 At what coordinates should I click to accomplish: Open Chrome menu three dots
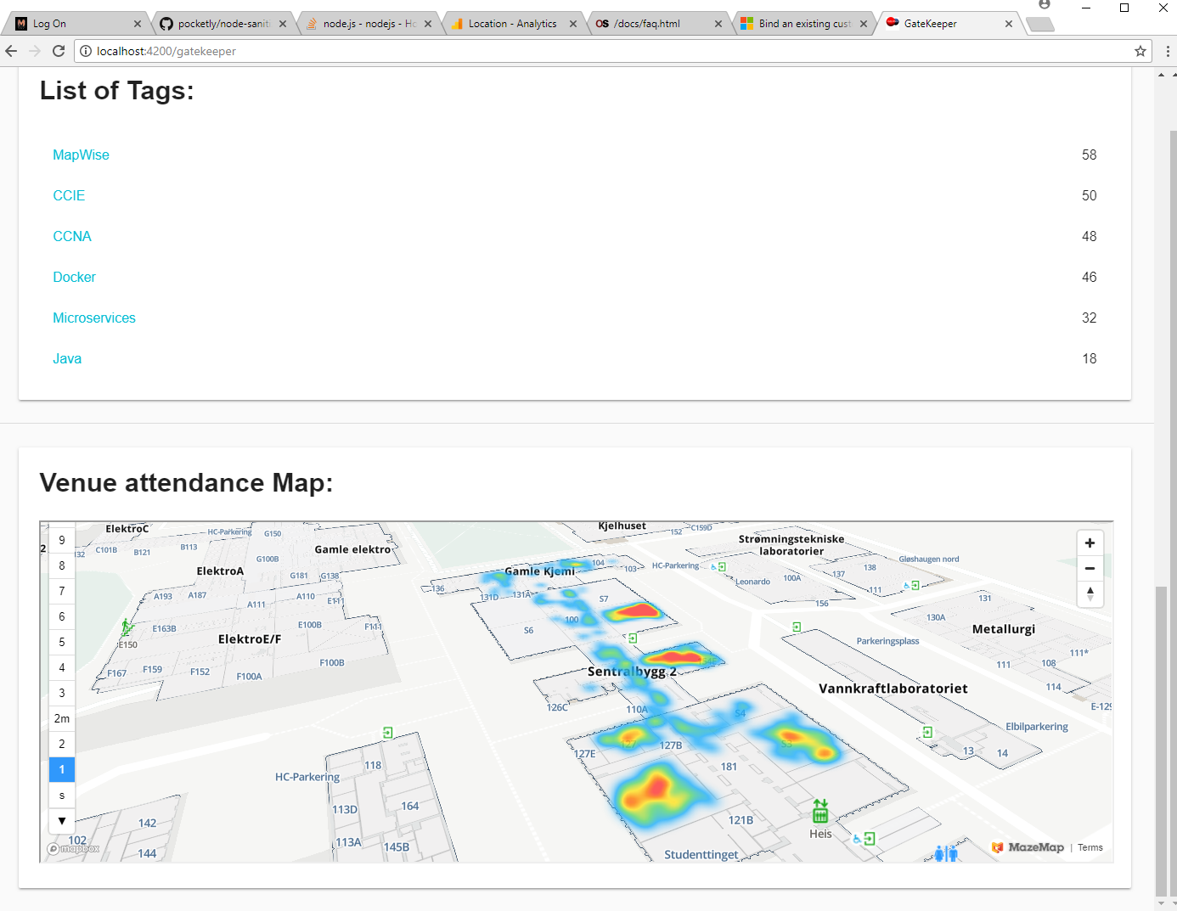point(1168,51)
